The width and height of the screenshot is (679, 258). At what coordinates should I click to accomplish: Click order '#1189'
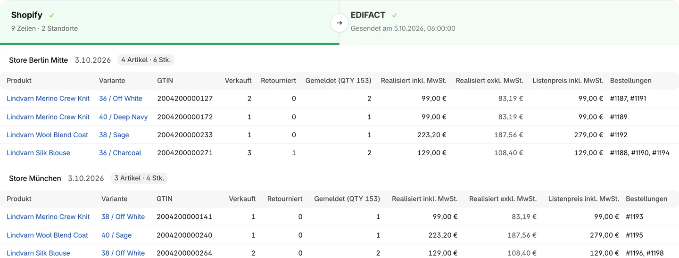tap(619, 117)
